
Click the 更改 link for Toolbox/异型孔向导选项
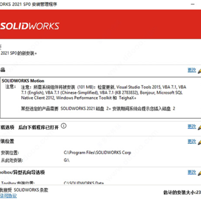pyautogui.click(x=192, y=173)
